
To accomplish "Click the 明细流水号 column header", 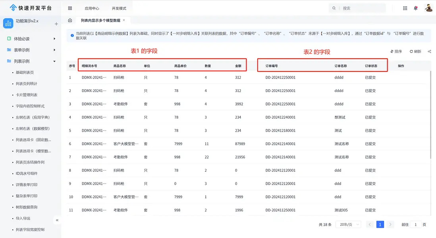I will tap(89, 66).
